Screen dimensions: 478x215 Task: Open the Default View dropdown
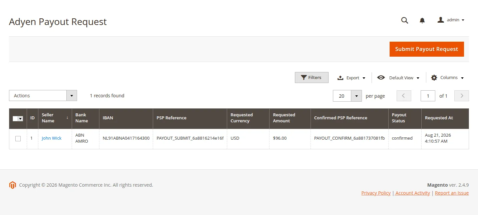coord(398,78)
